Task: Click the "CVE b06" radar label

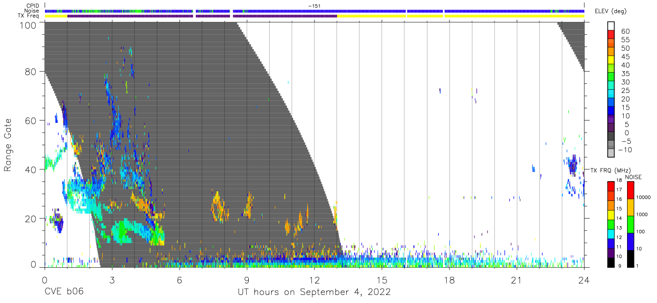Action: point(64,292)
